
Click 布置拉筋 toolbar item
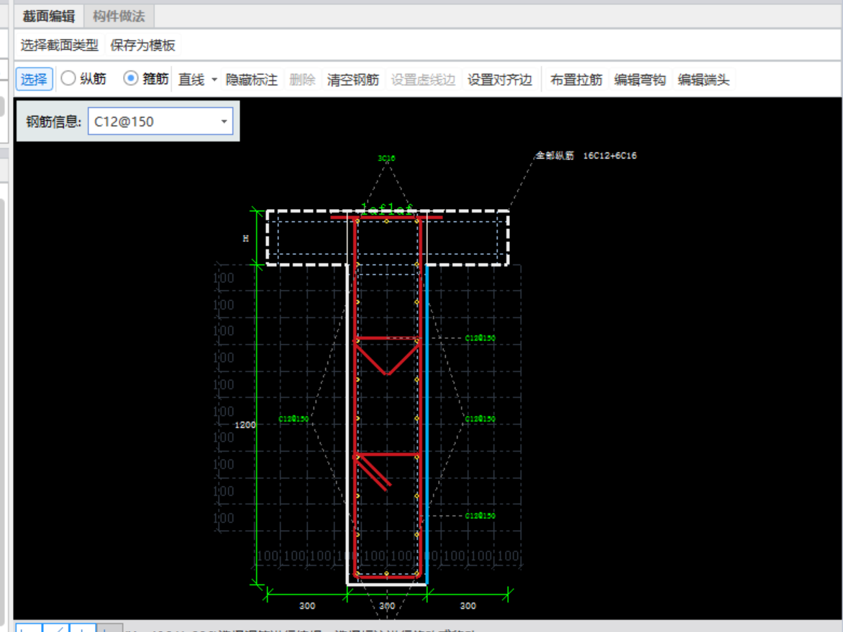(576, 80)
